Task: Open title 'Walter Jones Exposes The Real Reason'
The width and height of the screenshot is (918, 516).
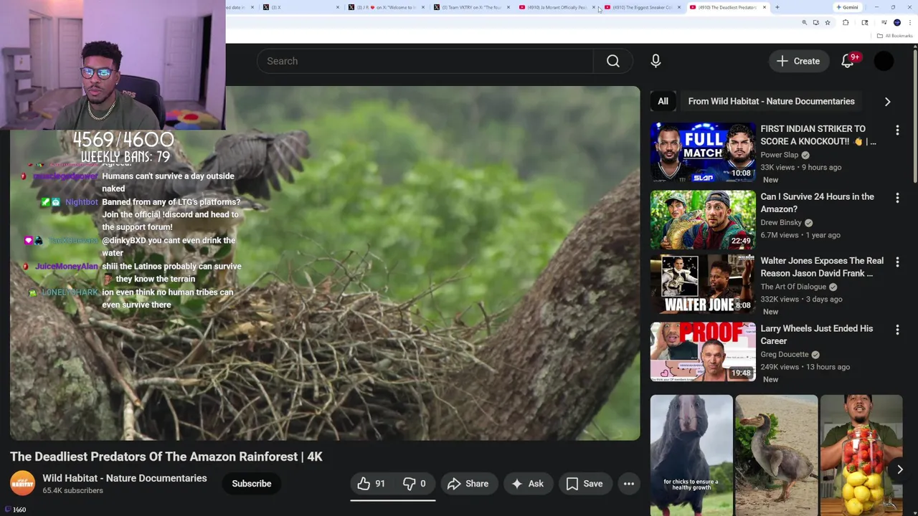Action: 822,267
